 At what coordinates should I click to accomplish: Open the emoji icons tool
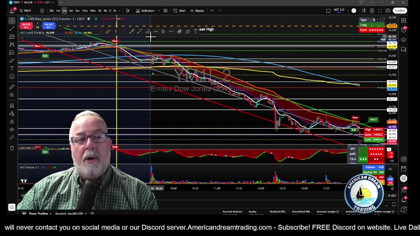[x=12, y=76]
